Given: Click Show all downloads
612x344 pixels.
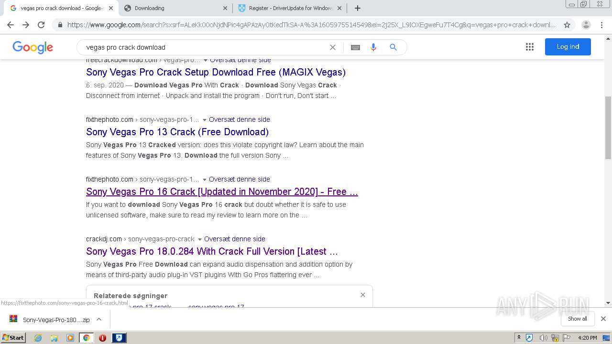Looking at the screenshot, I should [x=578, y=319].
